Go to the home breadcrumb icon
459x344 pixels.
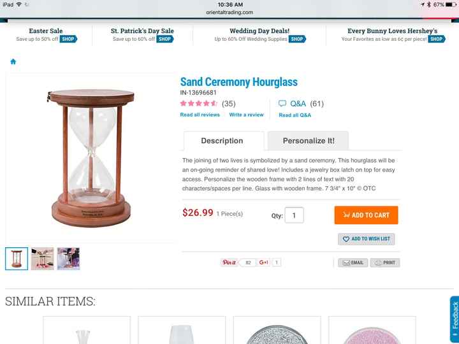(13, 61)
